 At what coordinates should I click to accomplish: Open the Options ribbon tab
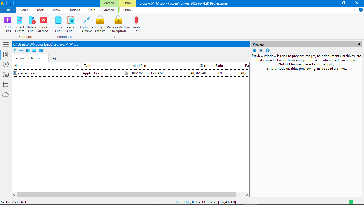tap(74, 10)
